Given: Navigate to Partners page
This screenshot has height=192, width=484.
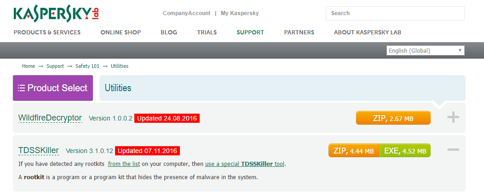Looking at the screenshot, I should [299, 33].
